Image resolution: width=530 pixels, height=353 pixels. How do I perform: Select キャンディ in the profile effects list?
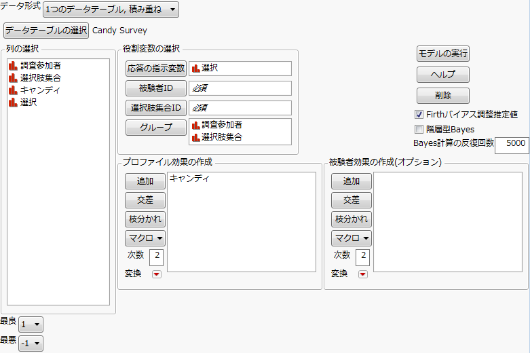point(189,179)
